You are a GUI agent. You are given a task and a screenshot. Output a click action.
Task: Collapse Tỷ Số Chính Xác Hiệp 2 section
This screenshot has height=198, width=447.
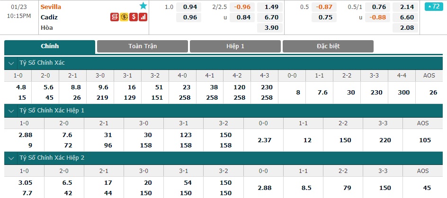point(11,158)
